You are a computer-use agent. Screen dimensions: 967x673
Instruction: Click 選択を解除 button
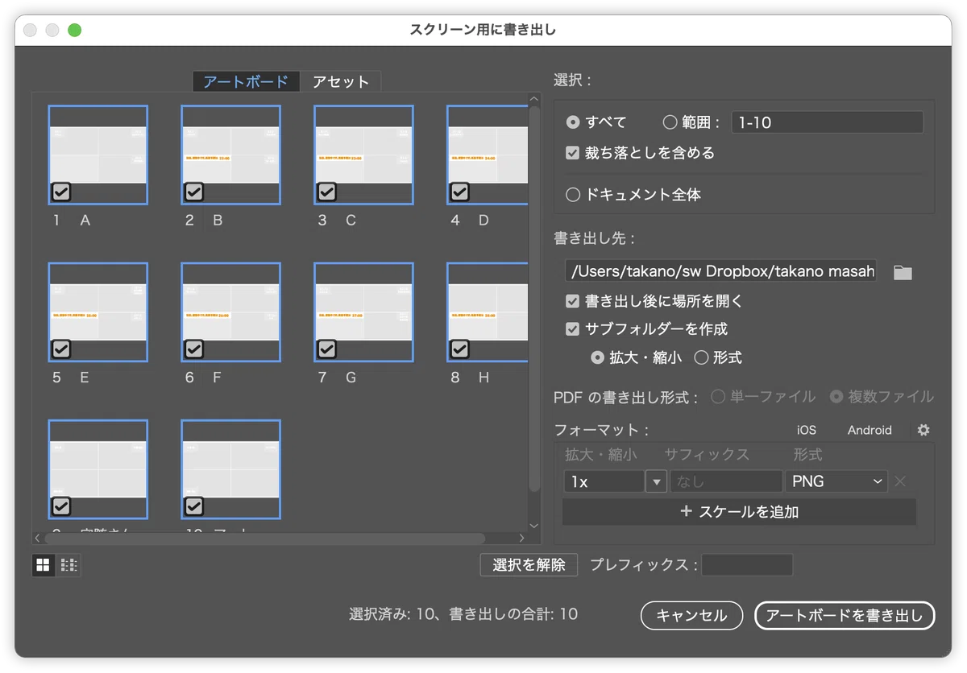[x=529, y=565]
